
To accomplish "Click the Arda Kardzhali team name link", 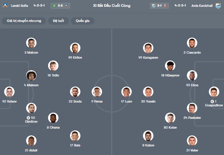I will (202, 5).
